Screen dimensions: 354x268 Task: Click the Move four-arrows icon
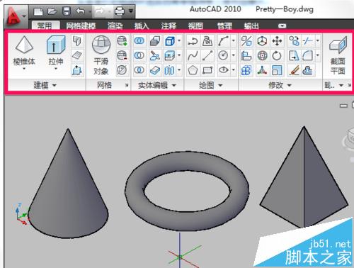pyautogui.click(x=277, y=41)
